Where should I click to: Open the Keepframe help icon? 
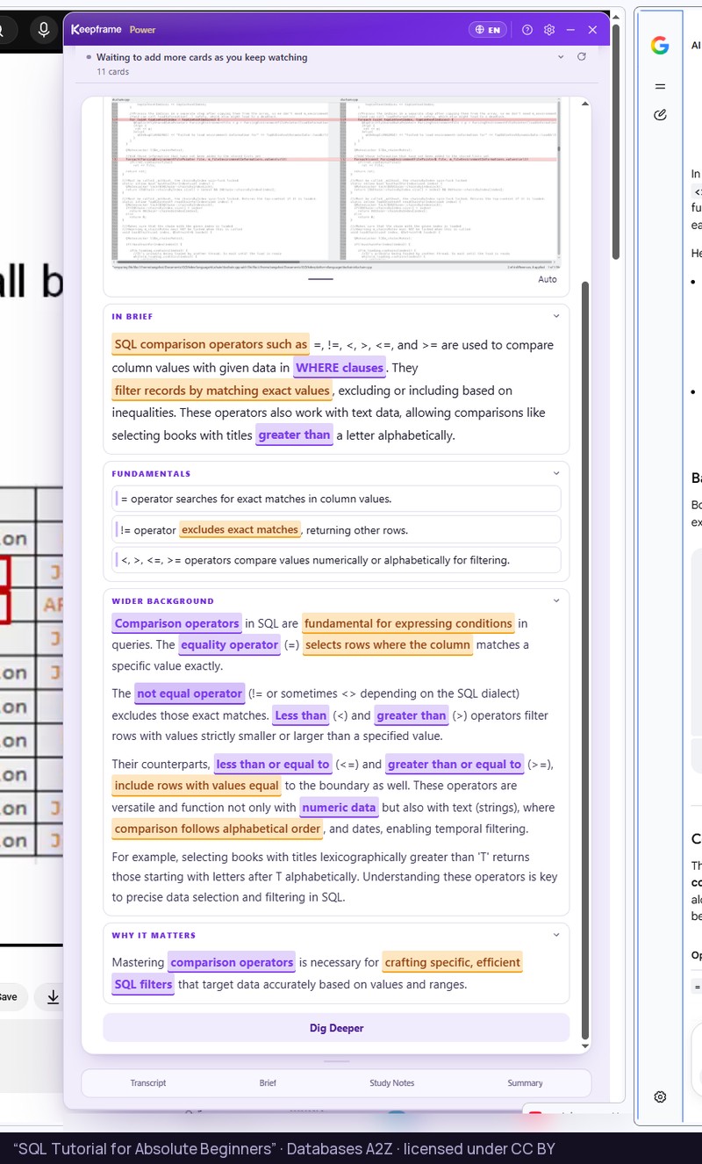pyautogui.click(x=527, y=29)
